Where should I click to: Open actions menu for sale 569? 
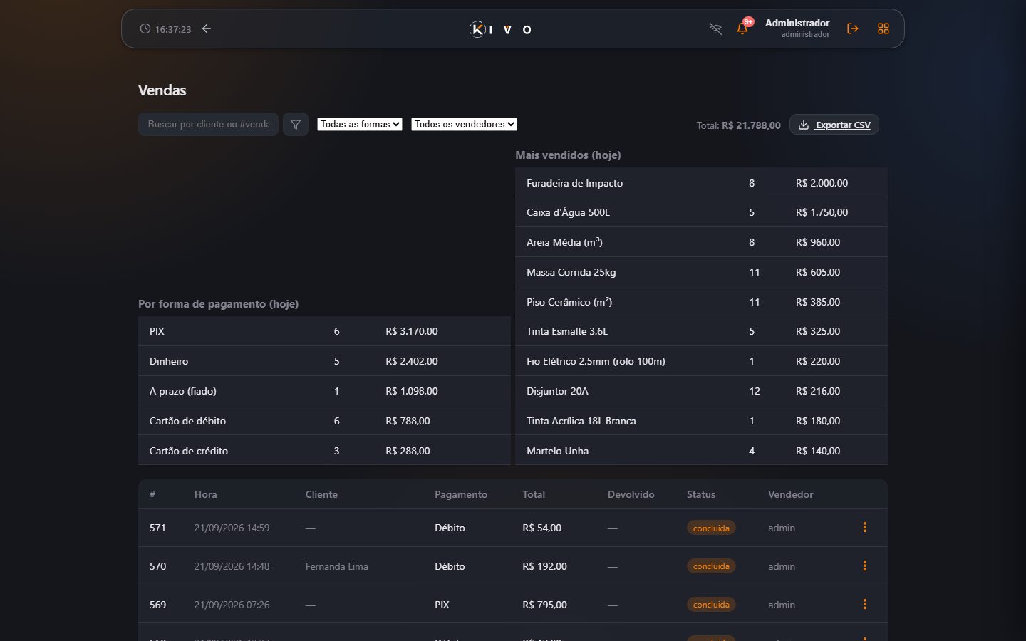click(x=865, y=604)
